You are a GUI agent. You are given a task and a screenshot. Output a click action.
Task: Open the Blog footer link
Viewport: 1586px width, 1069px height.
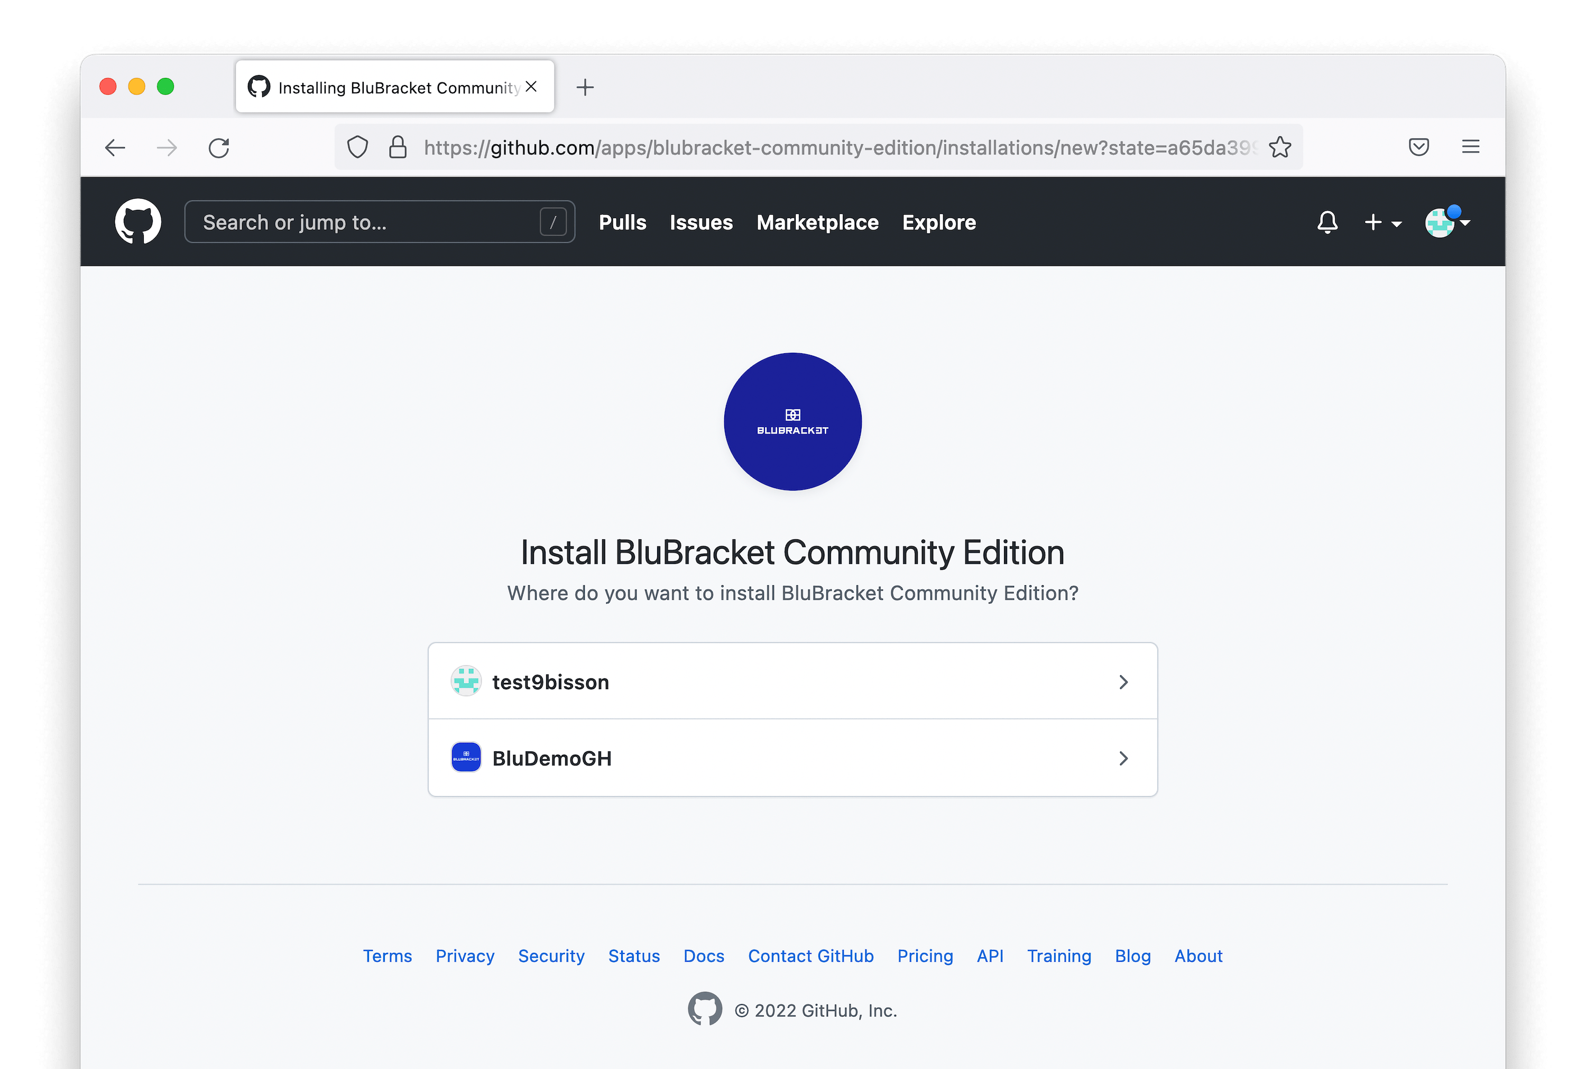coord(1132,956)
